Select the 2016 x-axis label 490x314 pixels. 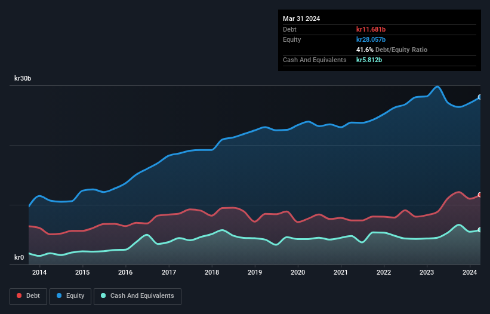point(125,273)
